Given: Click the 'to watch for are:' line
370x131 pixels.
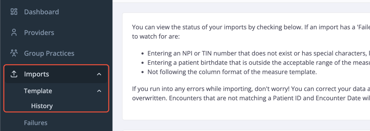Looking at the screenshot, I should [156, 36].
